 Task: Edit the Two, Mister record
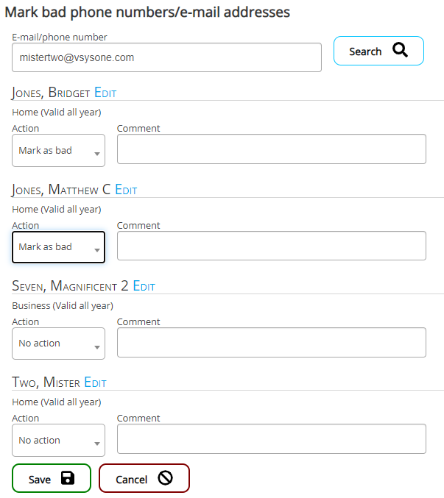[x=95, y=383]
